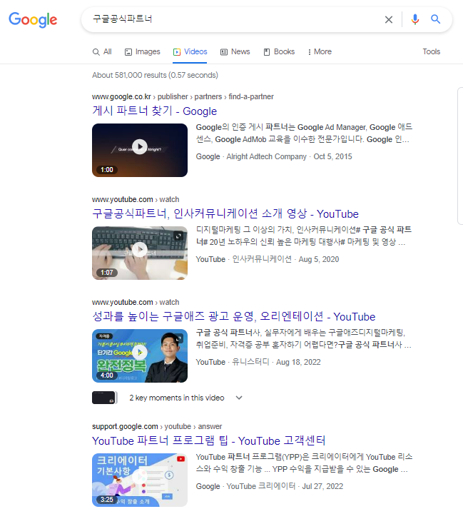Clear the search box with X icon

(x=388, y=20)
